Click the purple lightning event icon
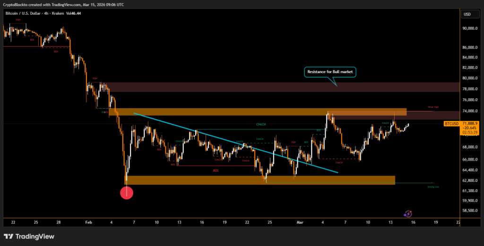The width and height of the screenshot is (484, 246). click(x=409, y=214)
